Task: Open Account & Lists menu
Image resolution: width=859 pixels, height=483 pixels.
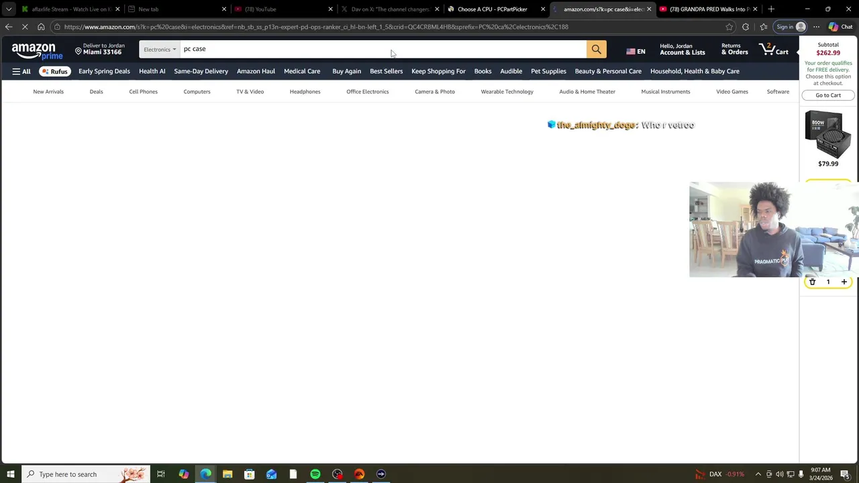Action: (682, 50)
